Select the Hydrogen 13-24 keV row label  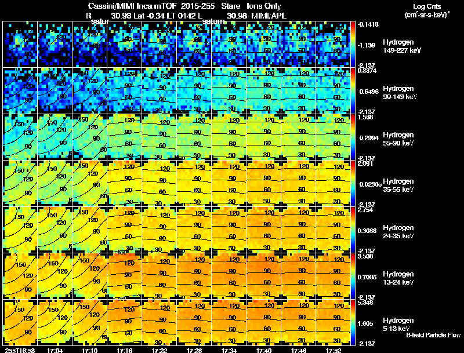tap(398, 278)
